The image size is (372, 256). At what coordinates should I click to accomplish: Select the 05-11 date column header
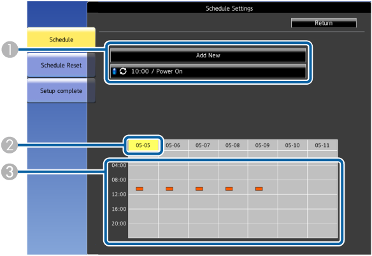322,145
